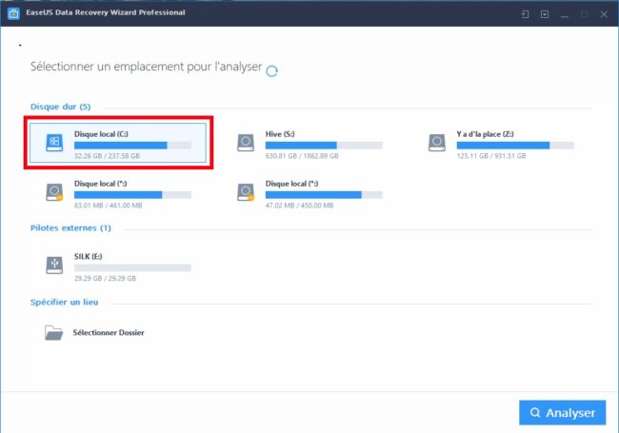Select the SILK (E:) USB drive icon
This screenshot has width=619, height=433.
coord(54,265)
